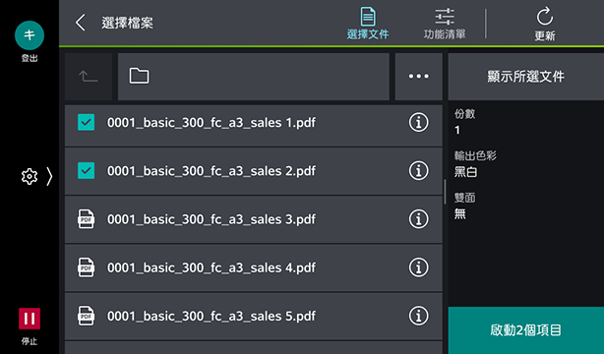This screenshot has height=354, width=604.
Task: Show info for sales 1.pdf
Action: [x=418, y=123]
